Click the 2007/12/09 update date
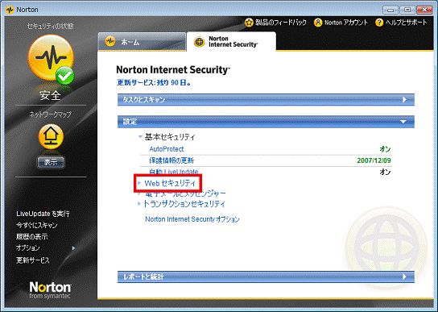 pos(374,160)
